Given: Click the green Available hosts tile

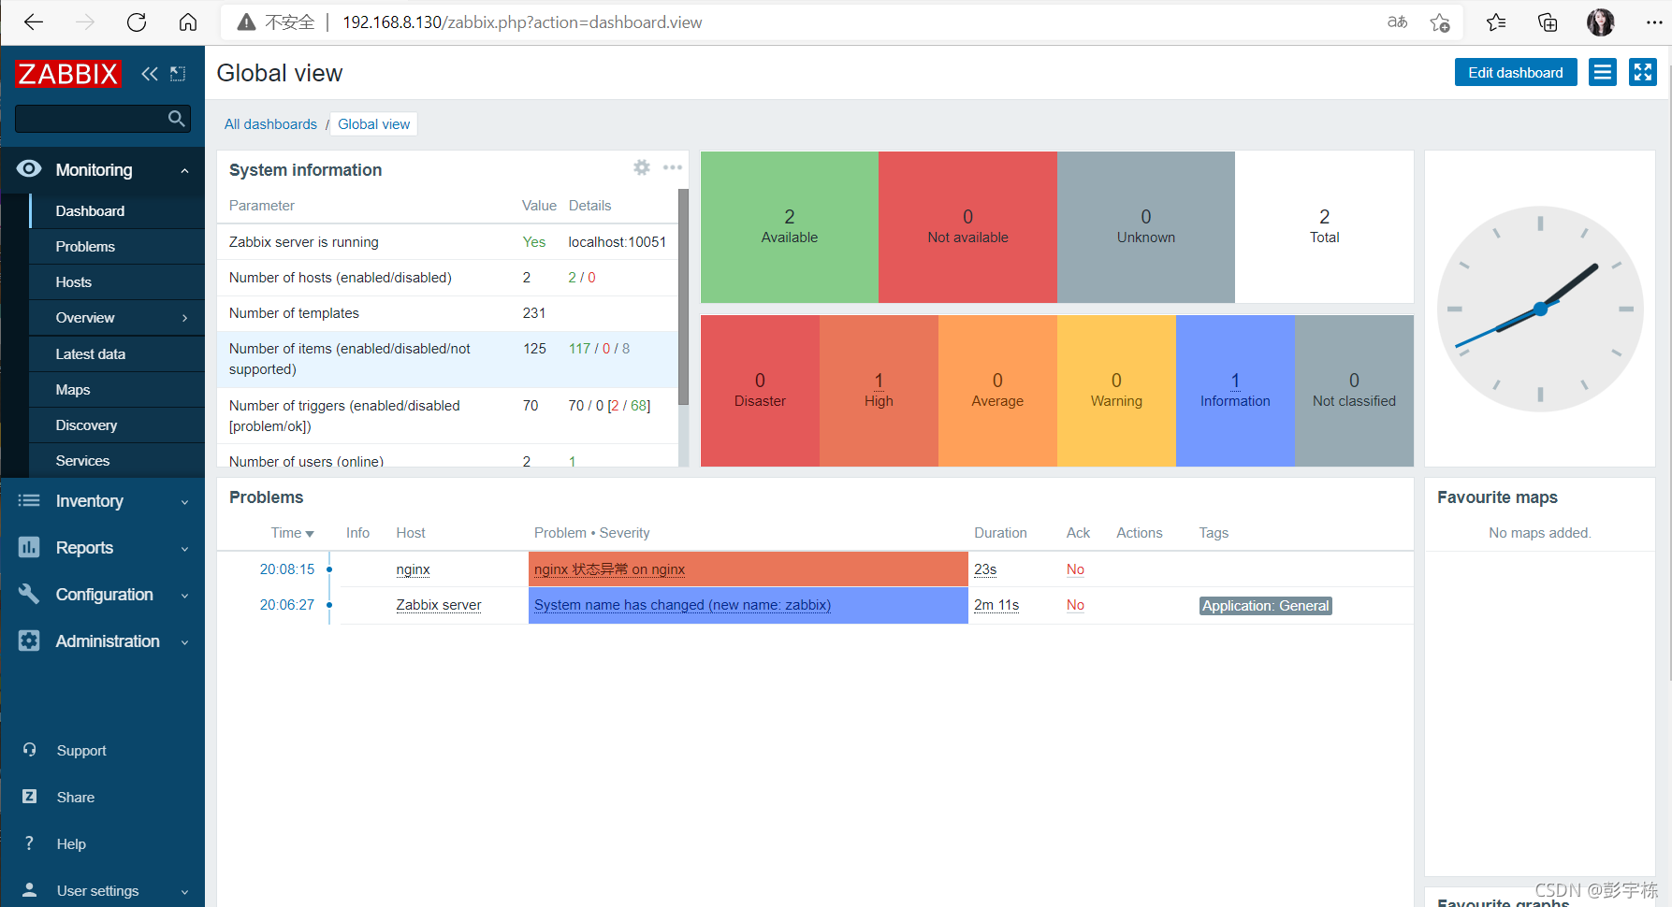Looking at the screenshot, I should click(x=790, y=227).
